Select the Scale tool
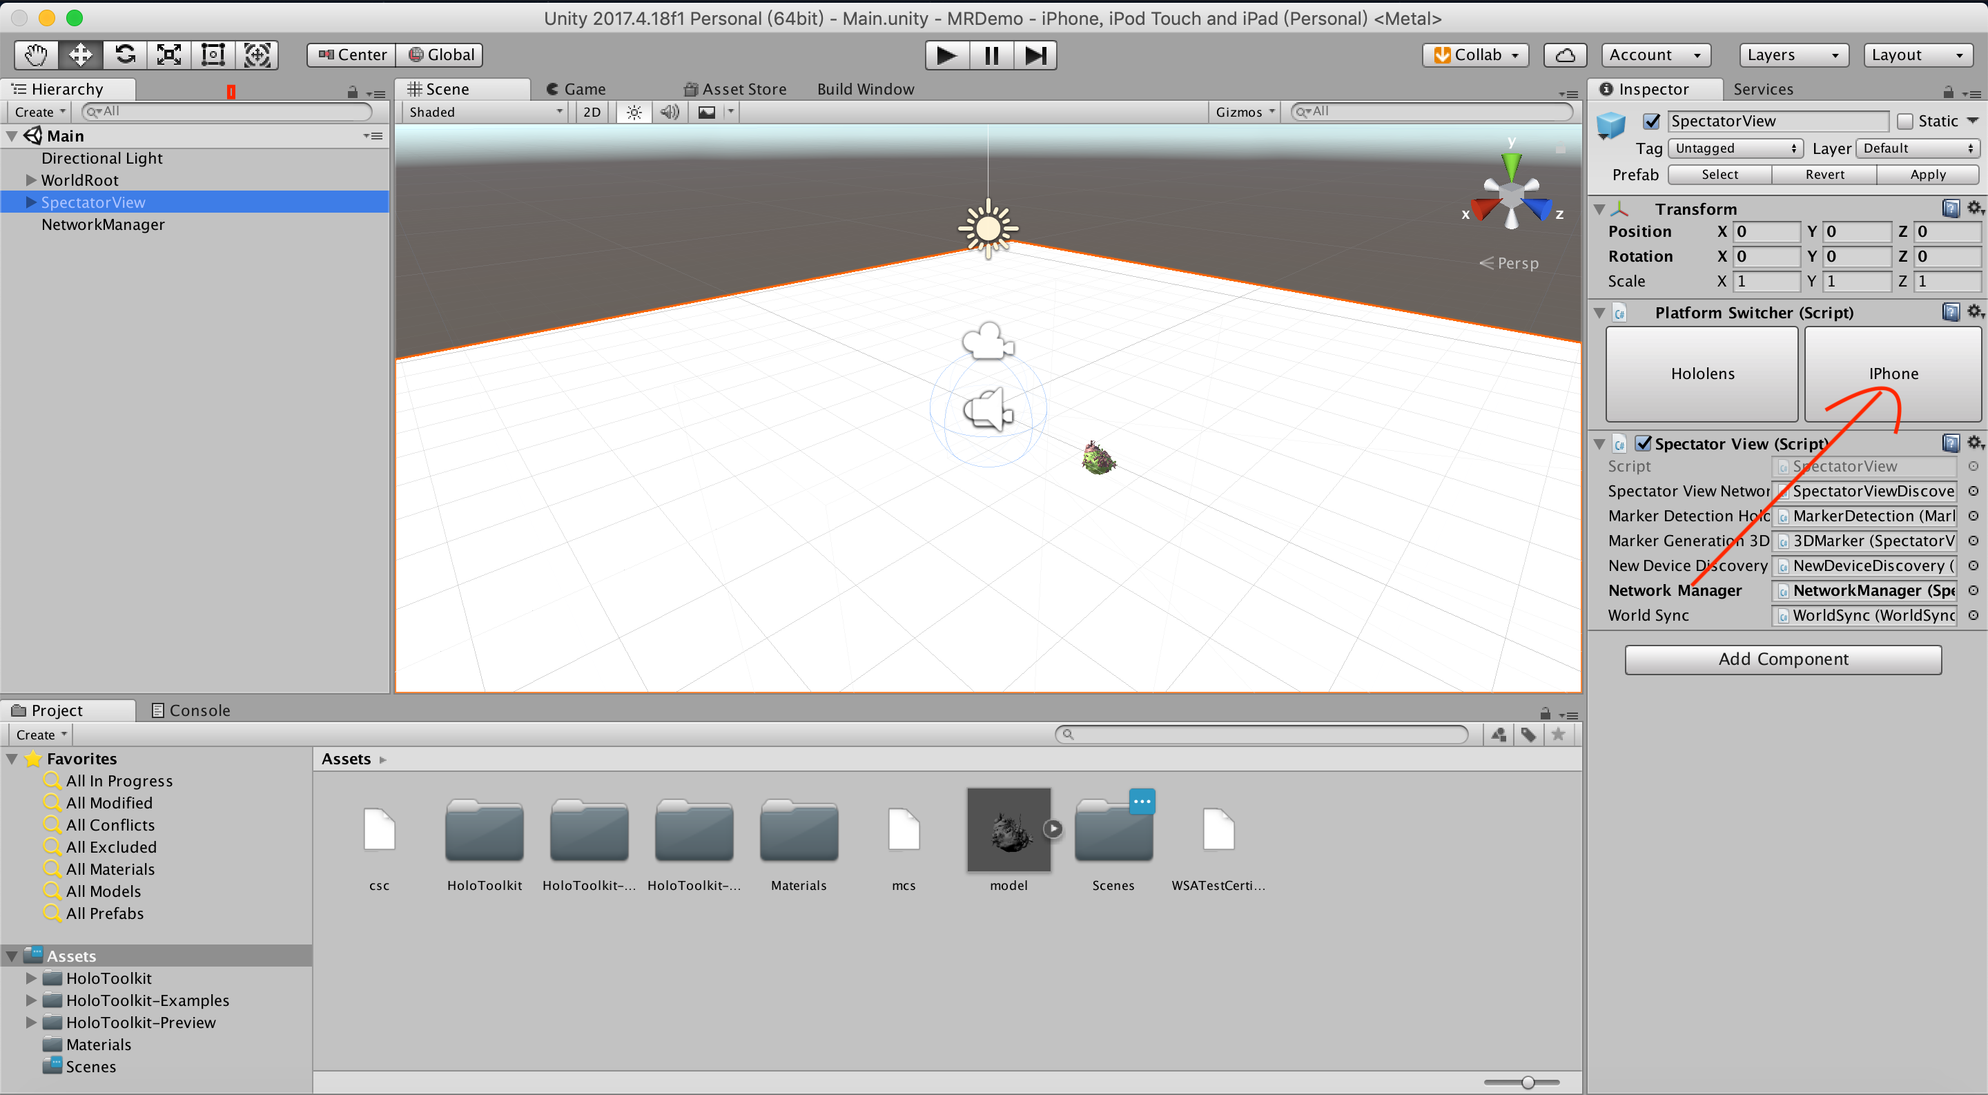Image resolution: width=1988 pixels, height=1095 pixels. tap(169, 55)
